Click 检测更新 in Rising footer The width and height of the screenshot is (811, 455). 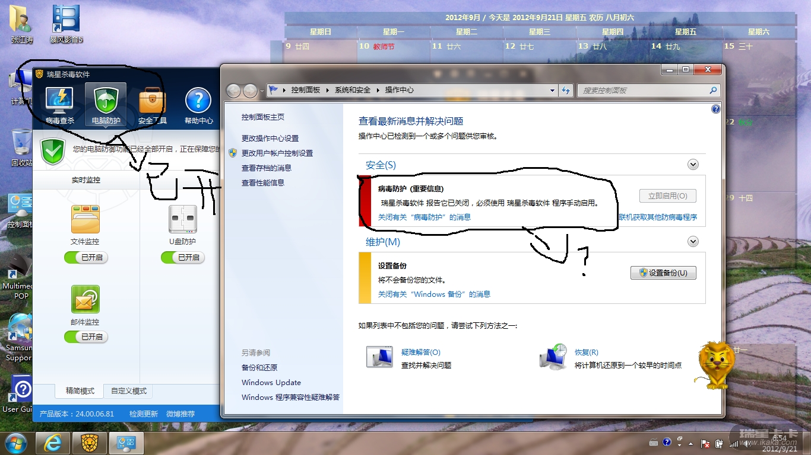144,414
